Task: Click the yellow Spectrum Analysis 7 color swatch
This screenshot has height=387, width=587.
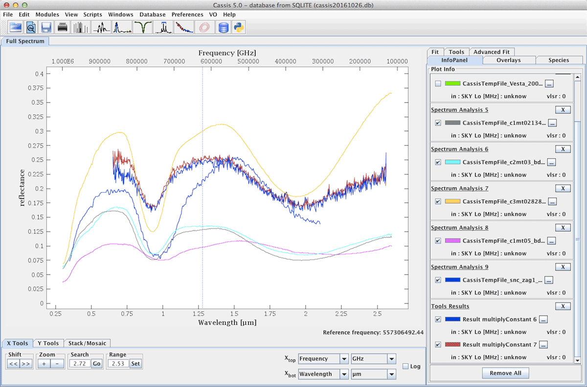Action: (452, 201)
